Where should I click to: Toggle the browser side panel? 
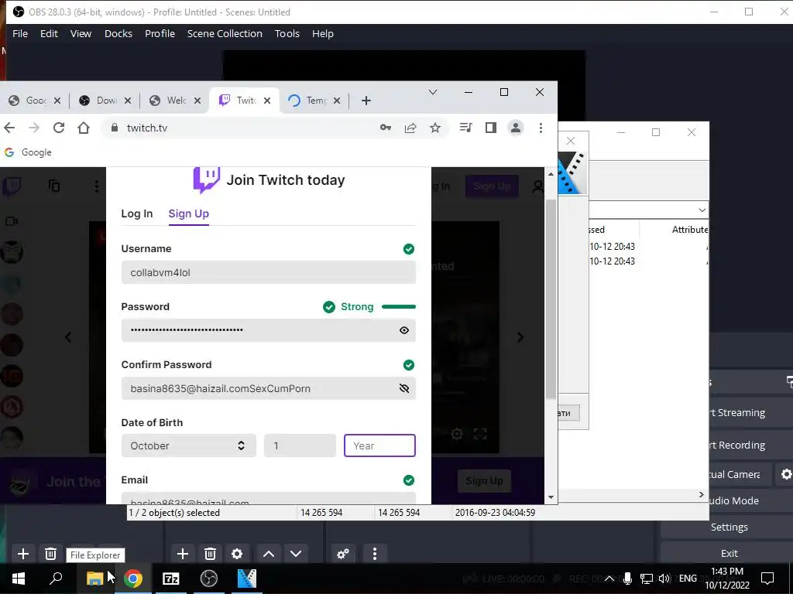tap(490, 128)
